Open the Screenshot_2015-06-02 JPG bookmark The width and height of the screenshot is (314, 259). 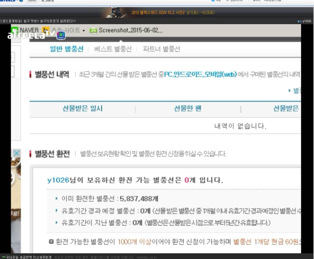tap(126, 30)
